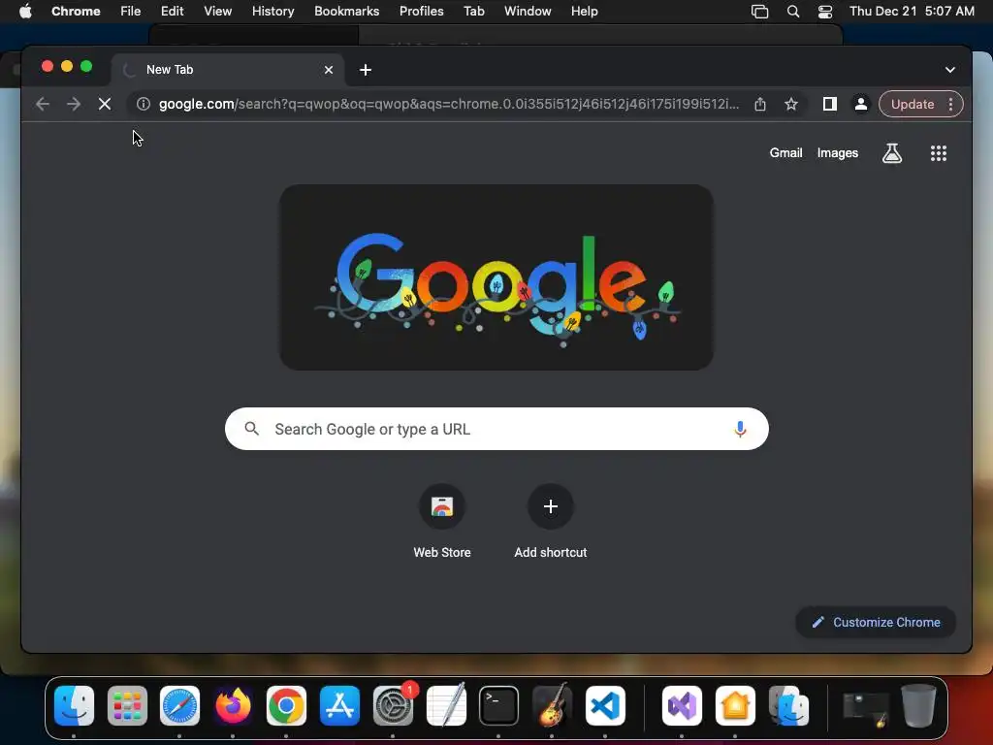Click Chrome icon in the dock
The width and height of the screenshot is (993, 745).
click(x=286, y=706)
